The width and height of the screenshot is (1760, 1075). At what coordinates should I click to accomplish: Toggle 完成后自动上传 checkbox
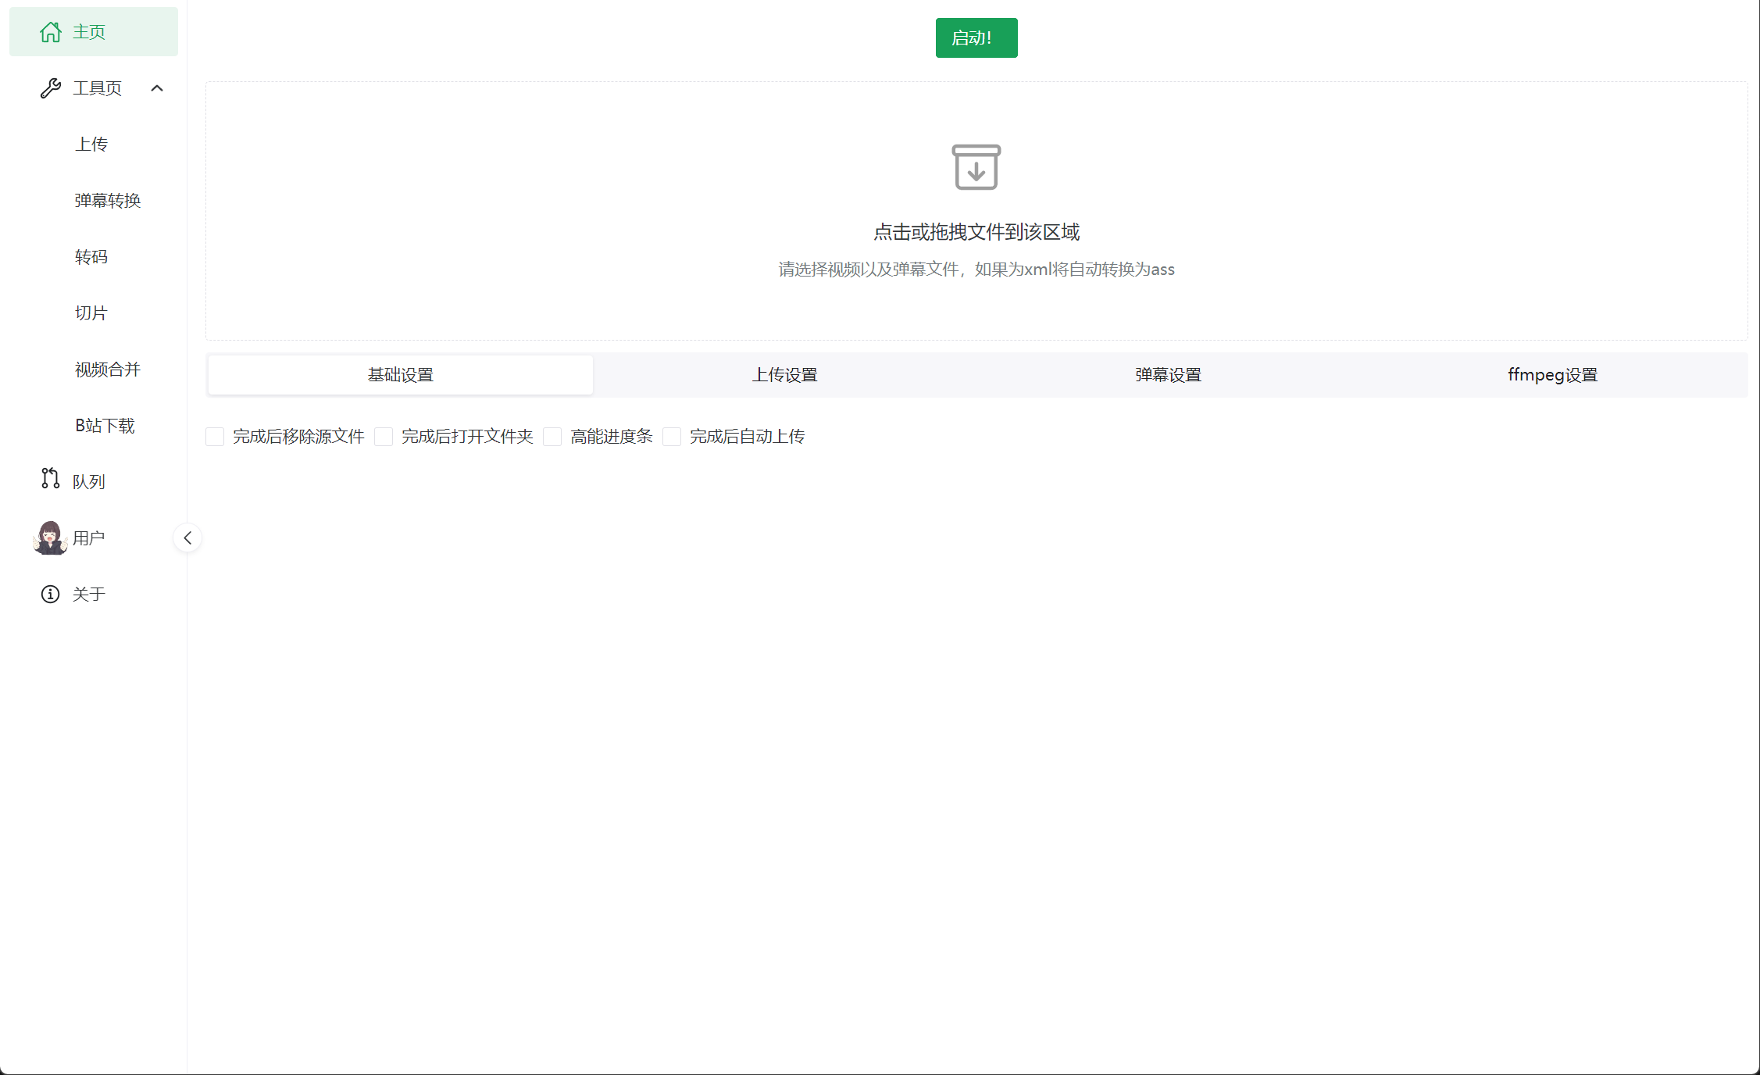tap(673, 436)
